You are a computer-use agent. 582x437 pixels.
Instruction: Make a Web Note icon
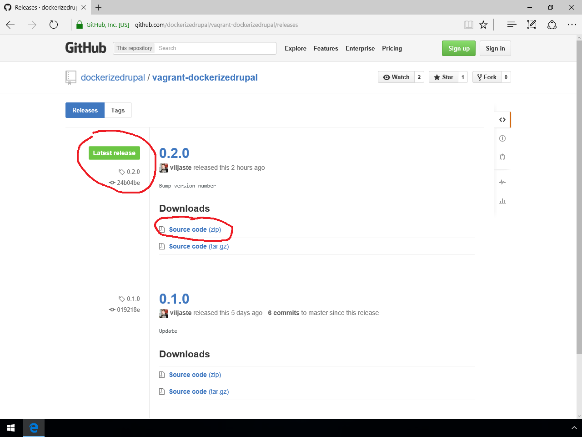[532, 25]
